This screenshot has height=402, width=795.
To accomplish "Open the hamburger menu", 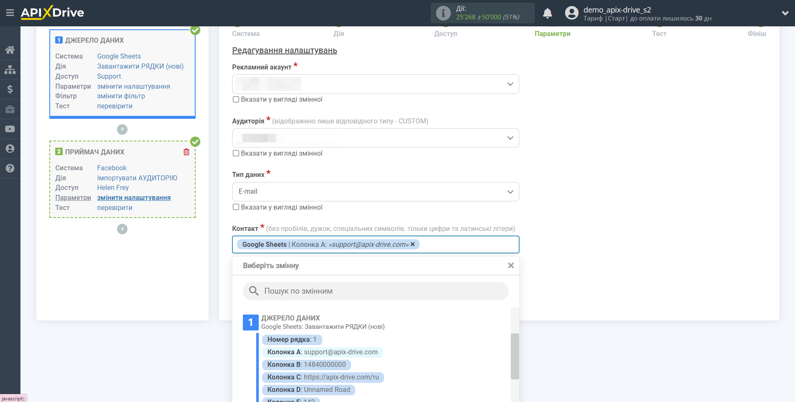I will (x=10, y=13).
